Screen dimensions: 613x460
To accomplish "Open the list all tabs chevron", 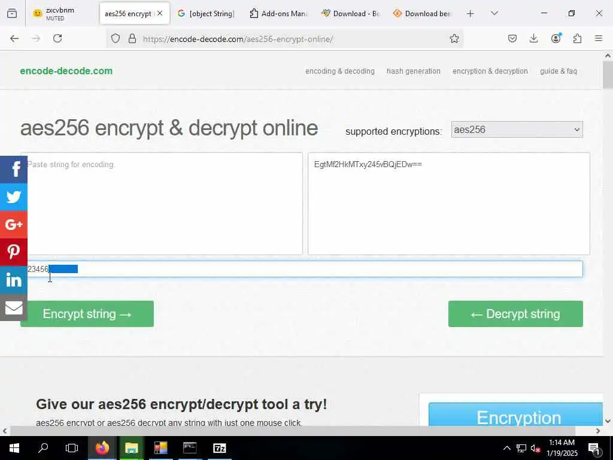I will tap(494, 13).
